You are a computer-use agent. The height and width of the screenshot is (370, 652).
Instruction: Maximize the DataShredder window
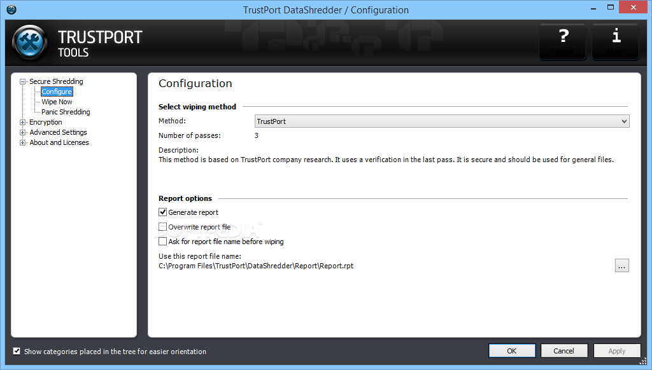tap(611, 8)
